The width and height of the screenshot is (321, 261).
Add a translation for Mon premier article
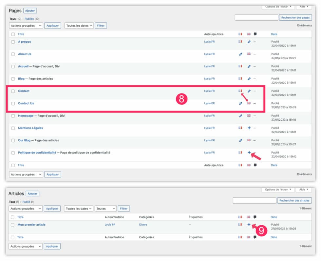coord(249,225)
